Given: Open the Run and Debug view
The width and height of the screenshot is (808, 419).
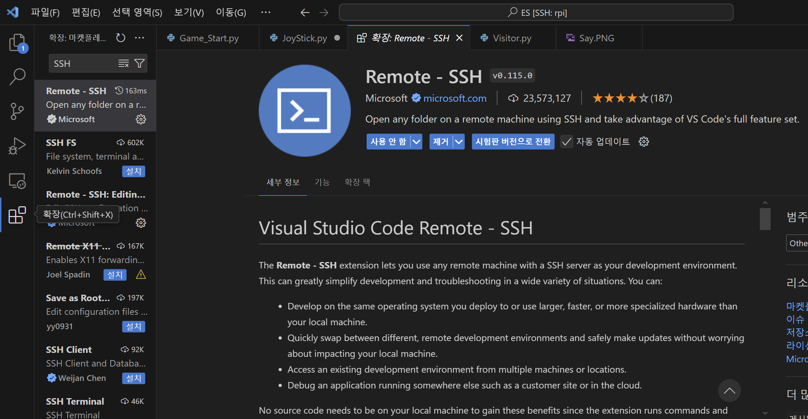Looking at the screenshot, I should 17,146.
